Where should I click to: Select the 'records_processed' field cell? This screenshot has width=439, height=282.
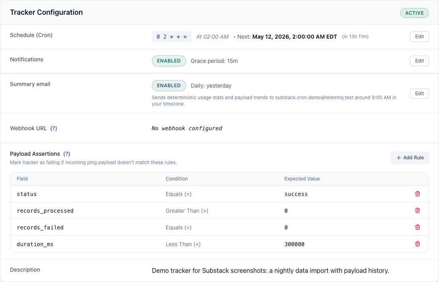coord(45,211)
